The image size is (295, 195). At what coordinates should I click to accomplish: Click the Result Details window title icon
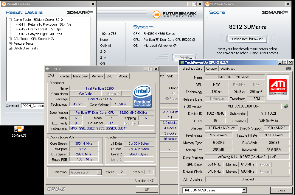pos(4,4)
